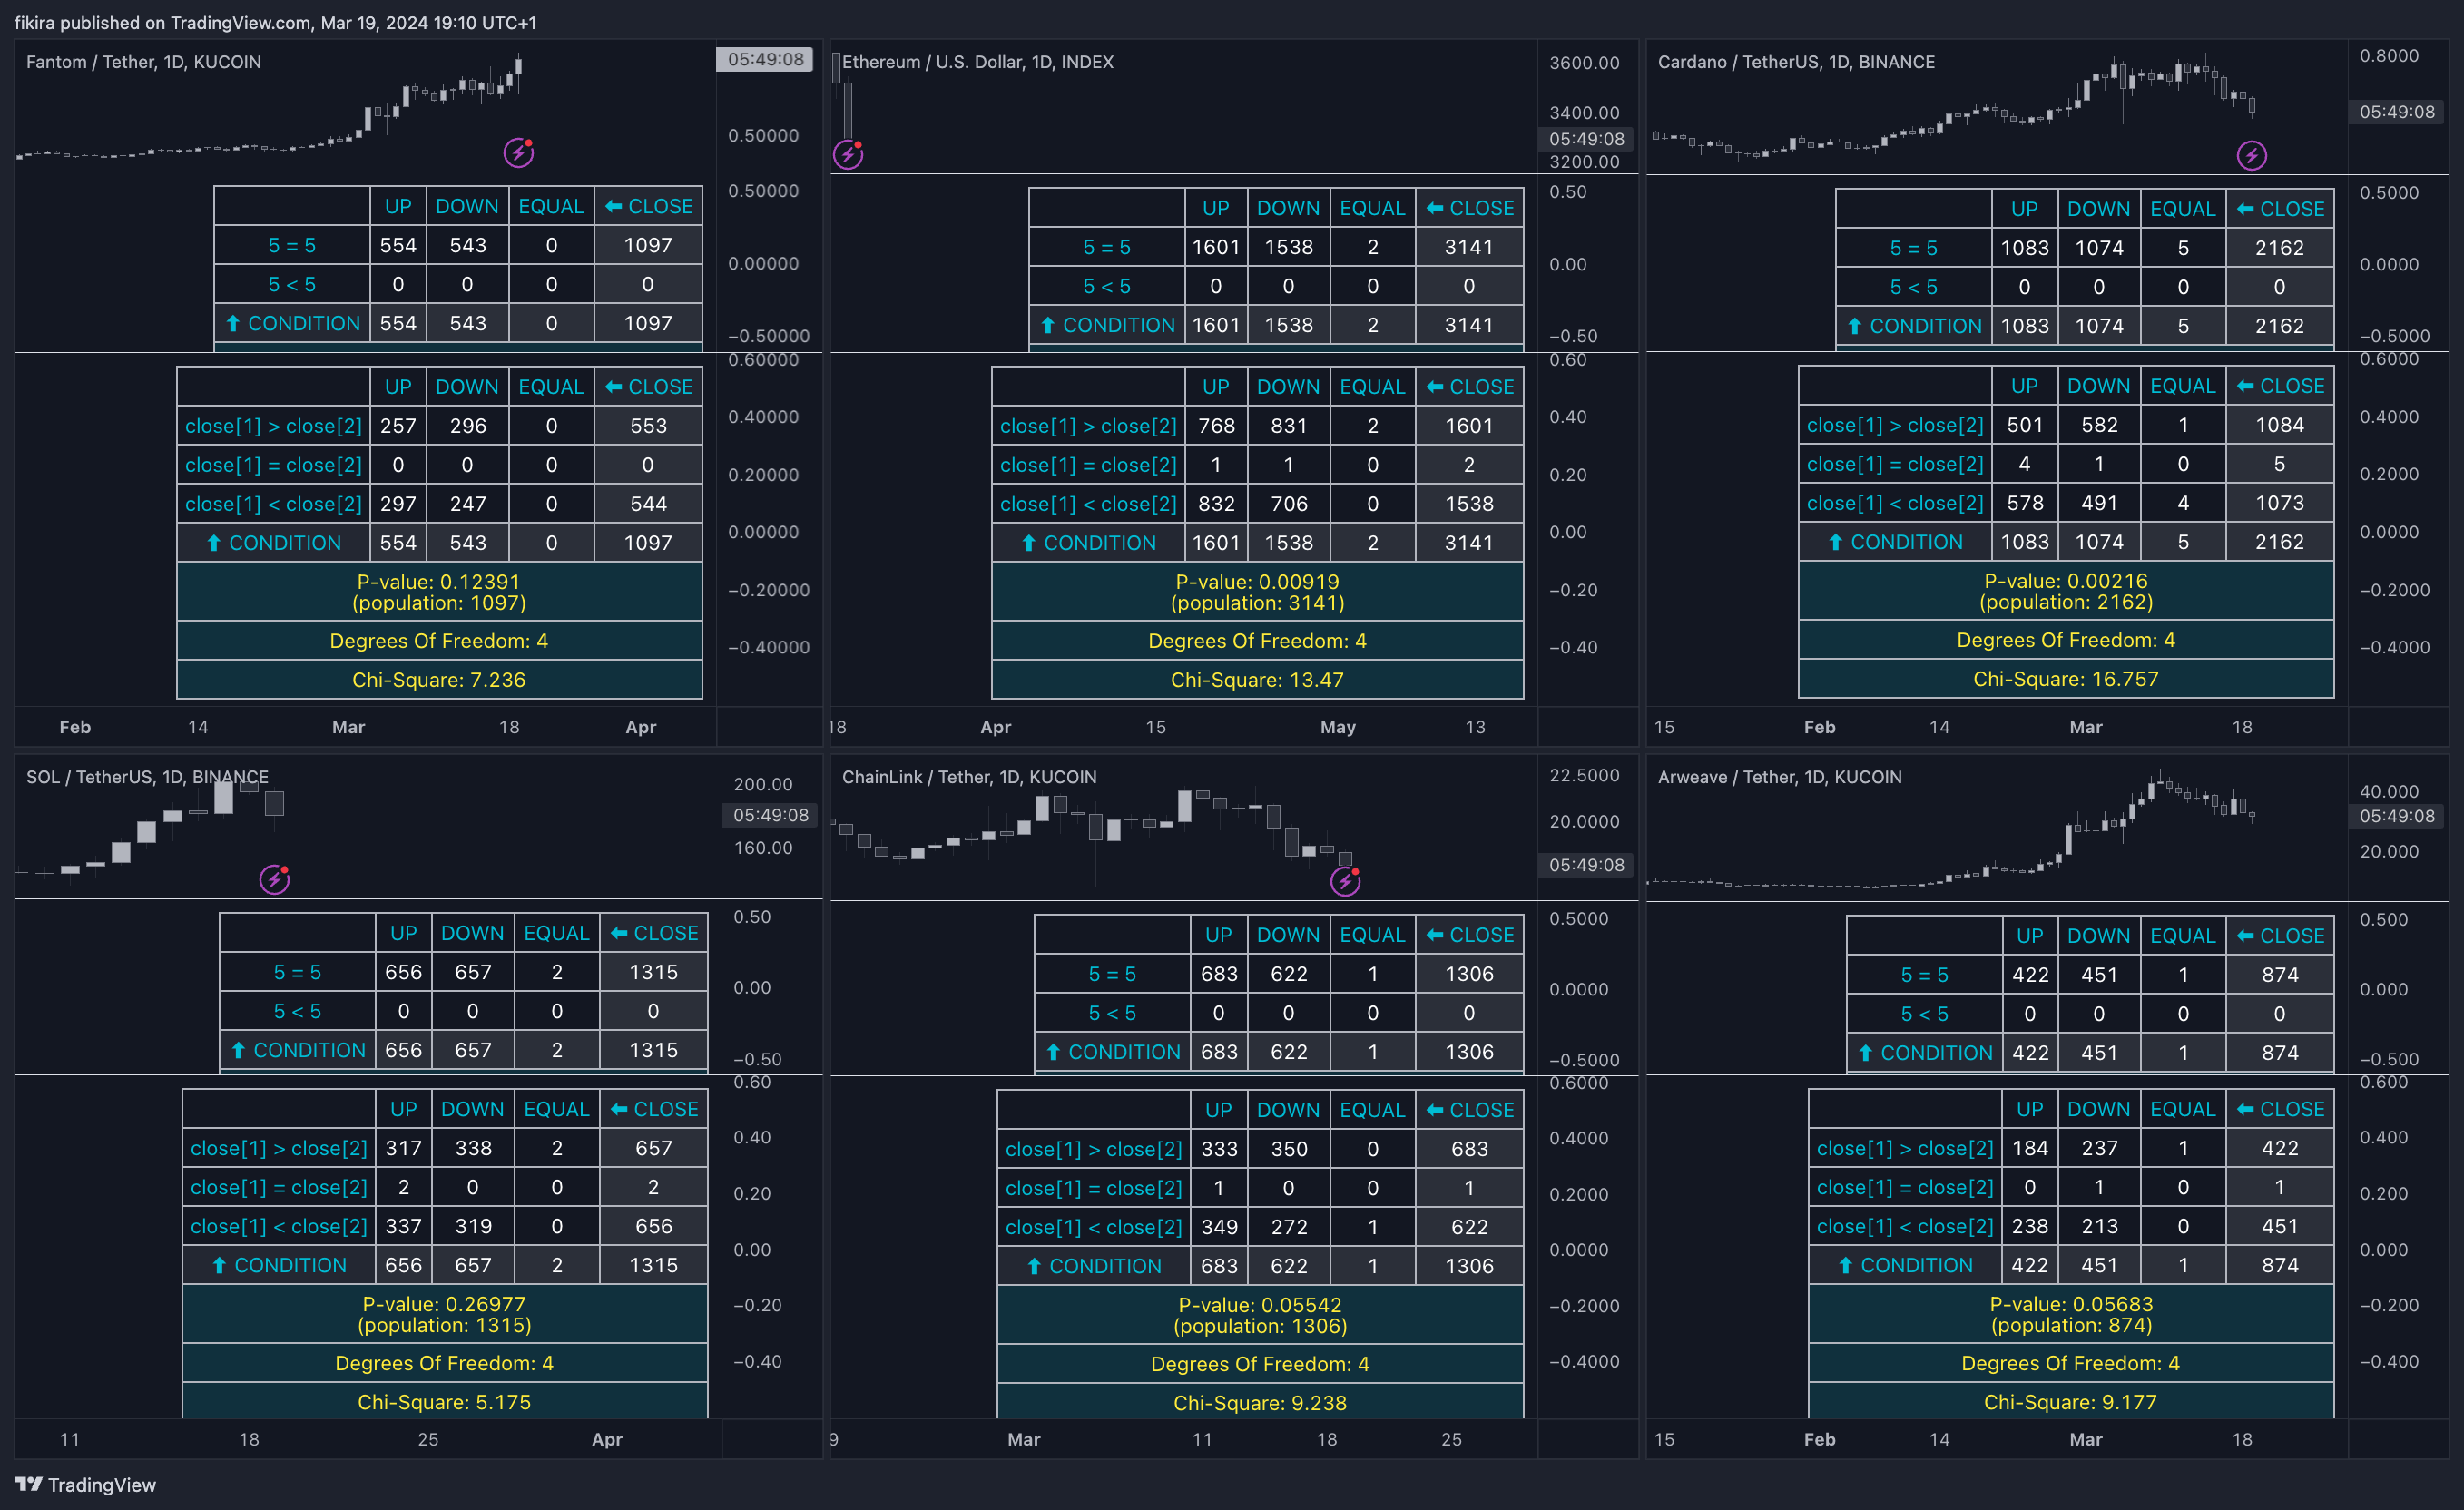This screenshot has height=1510, width=2464.
Task: Click Chi-Square: 9.238 in ChainLink panel
Action: click(1260, 1402)
